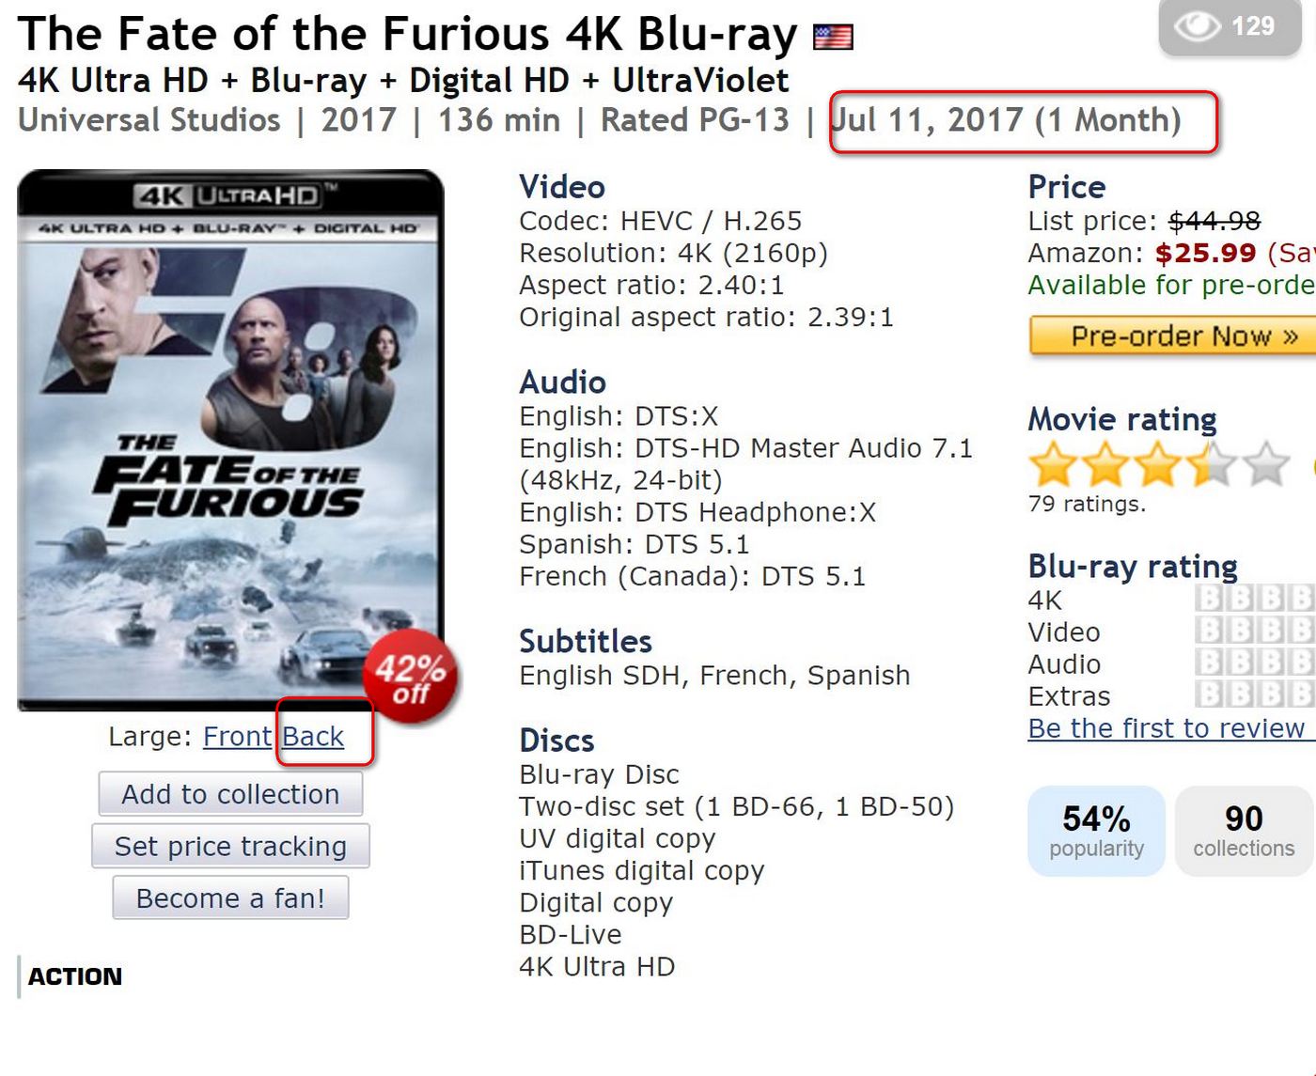Click the Amazon $25.99 price
1316x1076 pixels.
1205,254
